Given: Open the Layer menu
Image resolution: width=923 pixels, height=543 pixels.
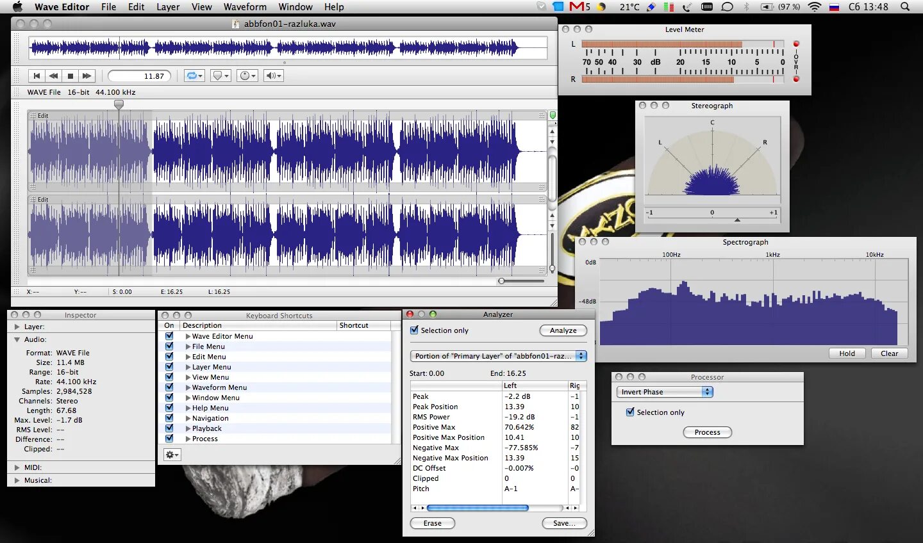Looking at the screenshot, I should click(168, 7).
